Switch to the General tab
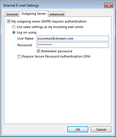Image resolution: width=116 pixels, height=137 pixels. (x=12, y=14)
